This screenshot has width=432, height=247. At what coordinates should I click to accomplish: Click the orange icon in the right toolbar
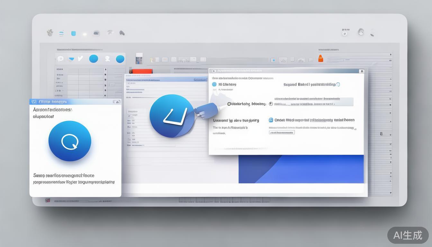[x=320, y=58]
